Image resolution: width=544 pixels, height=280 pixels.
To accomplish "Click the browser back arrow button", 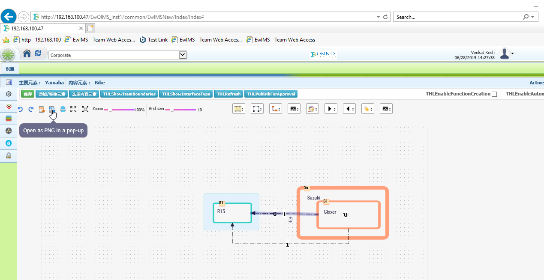I will tap(8, 17).
